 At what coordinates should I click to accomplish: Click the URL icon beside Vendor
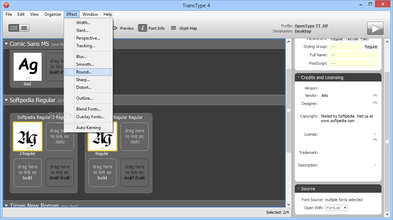[x=375, y=95]
